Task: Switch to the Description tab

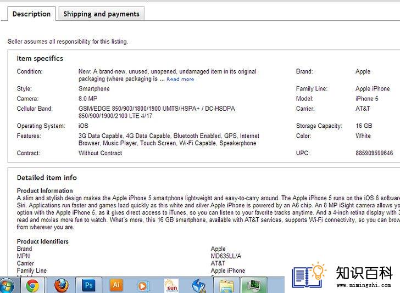Action: [31, 14]
